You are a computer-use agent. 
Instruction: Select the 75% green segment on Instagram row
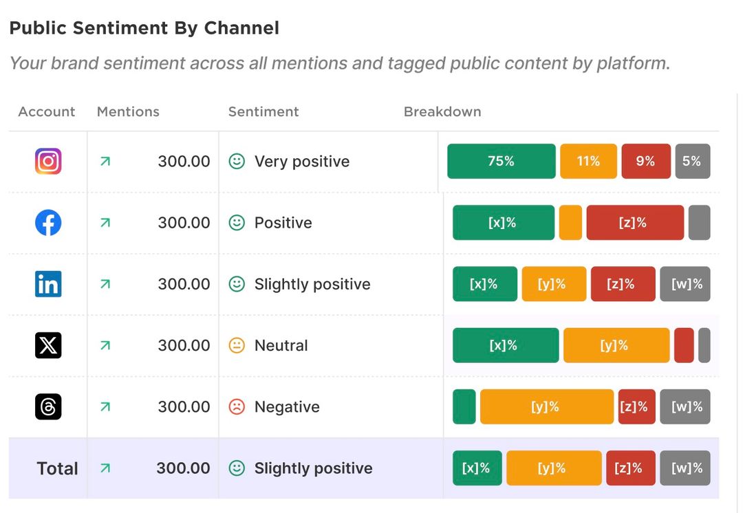tap(501, 161)
